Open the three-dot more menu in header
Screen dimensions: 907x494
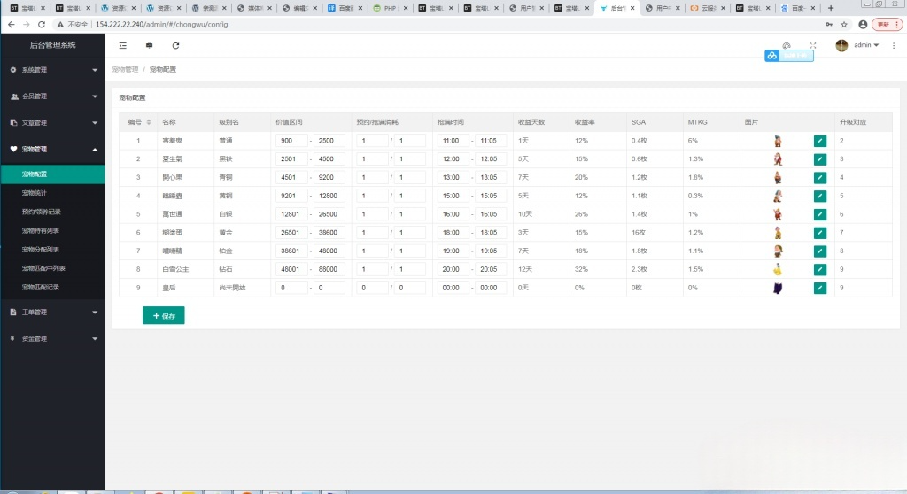(x=894, y=45)
